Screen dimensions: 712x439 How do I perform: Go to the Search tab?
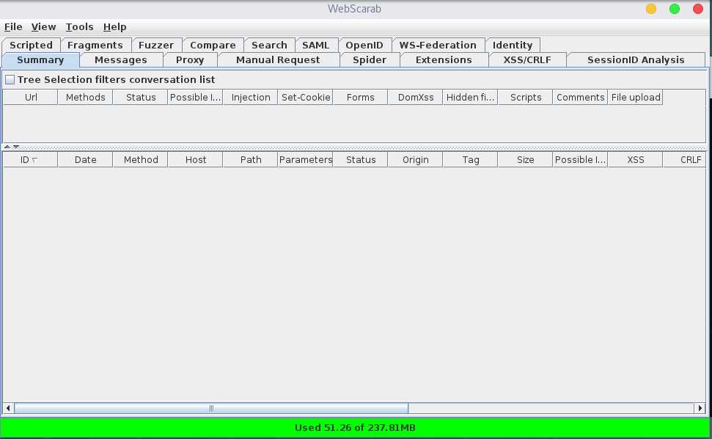269,45
